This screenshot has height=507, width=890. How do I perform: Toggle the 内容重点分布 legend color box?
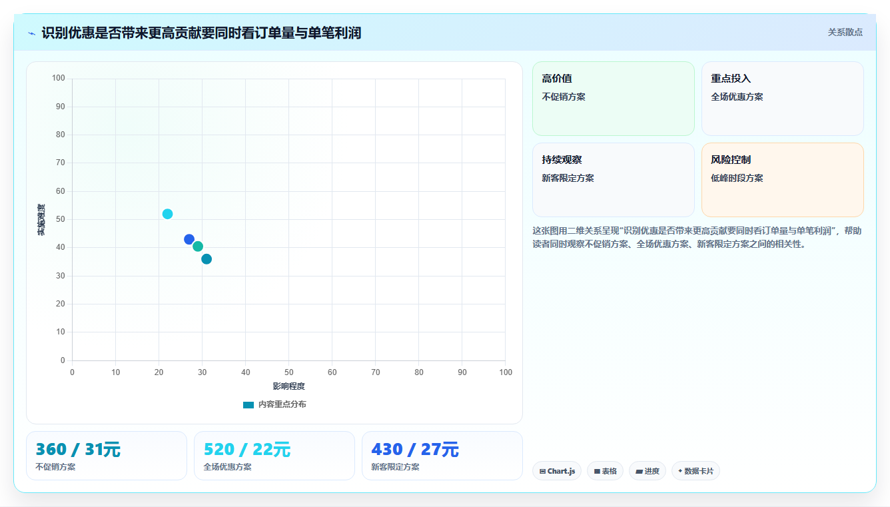(x=248, y=404)
